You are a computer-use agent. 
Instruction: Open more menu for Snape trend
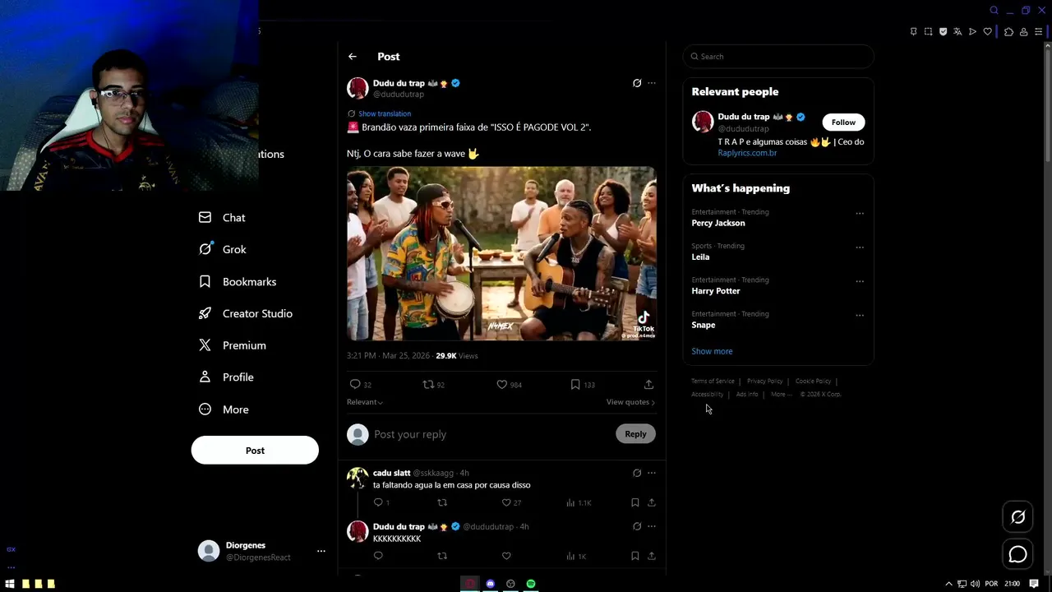point(860,315)
